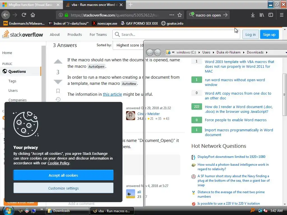Open page actions three-dot menu
Screen dimensions: 287x215
[x=172, y=15]
